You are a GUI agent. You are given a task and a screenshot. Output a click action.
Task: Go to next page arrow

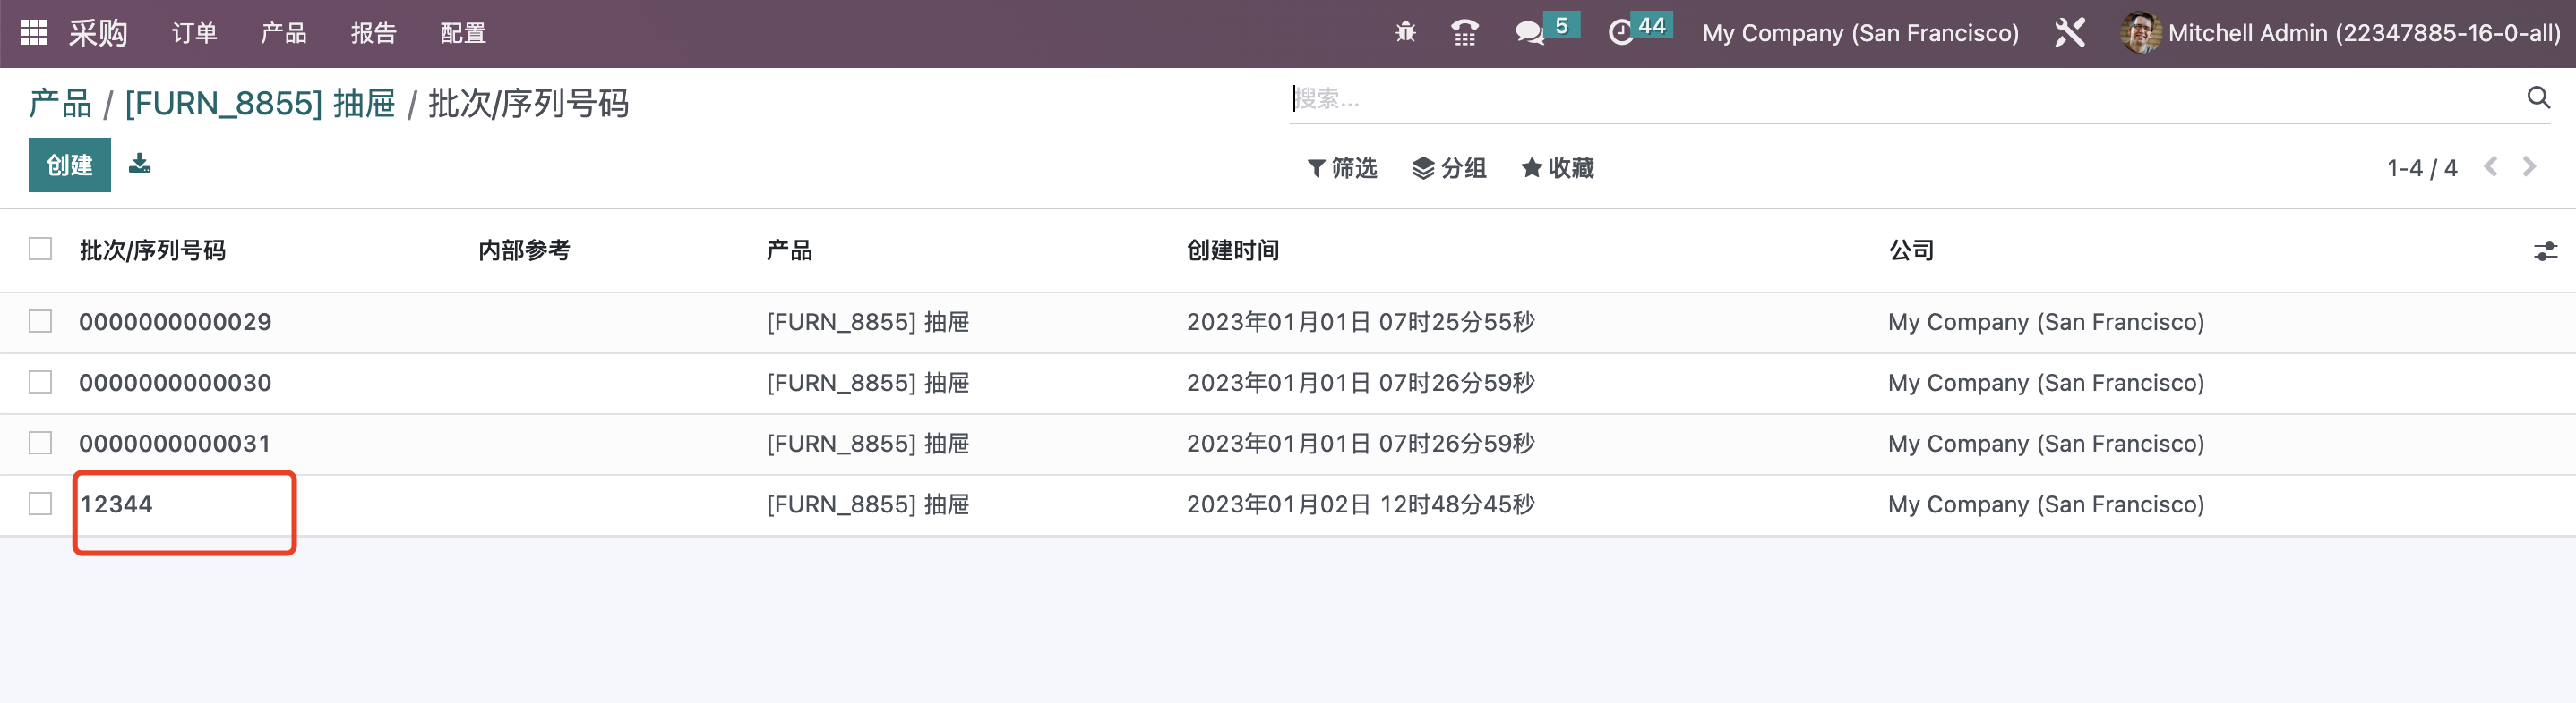click(2529, 166)
